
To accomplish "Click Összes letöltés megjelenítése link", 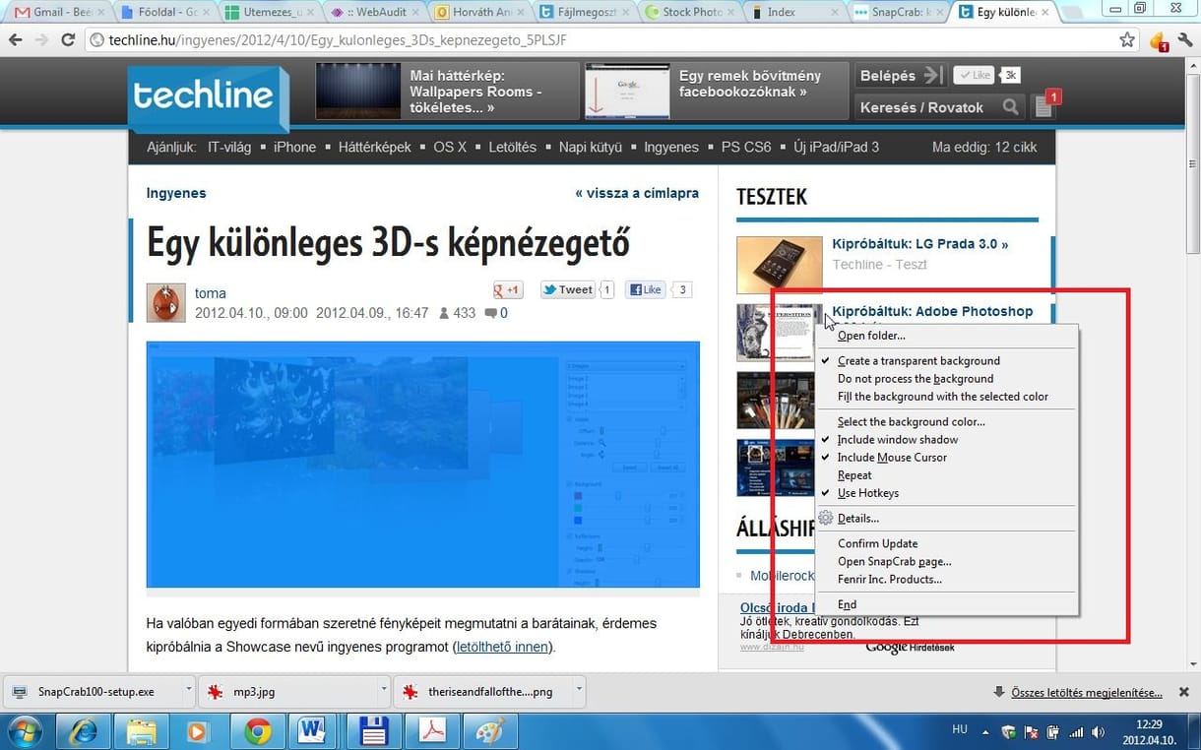I will click(1087, 692).
